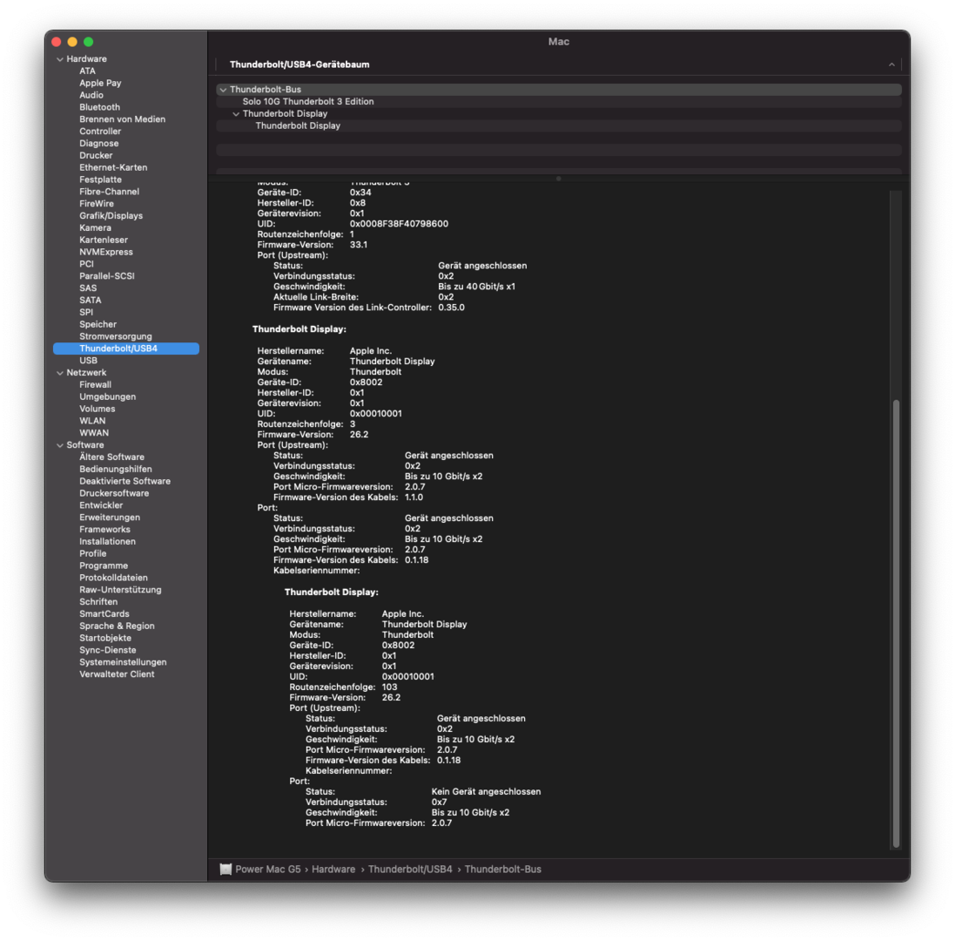Click the details pane vertical scrollbar
Screen dimensions: 955x941
tap(895, 624)
